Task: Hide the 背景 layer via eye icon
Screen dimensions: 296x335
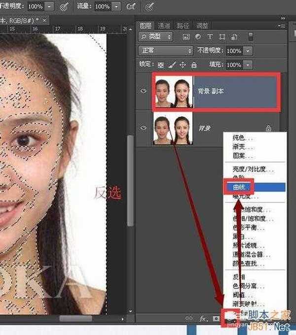Action: pos(144,128)
